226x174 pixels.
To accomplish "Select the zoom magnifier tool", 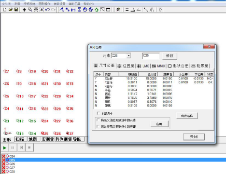I will (x=30, y=10).
